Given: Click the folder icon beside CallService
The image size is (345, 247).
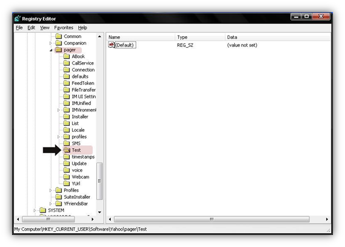Looking at the screenshot, I should click(66, 63).
